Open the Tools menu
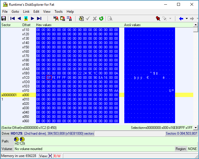This screenshot has width=199, height=159. tap(59, 12)
